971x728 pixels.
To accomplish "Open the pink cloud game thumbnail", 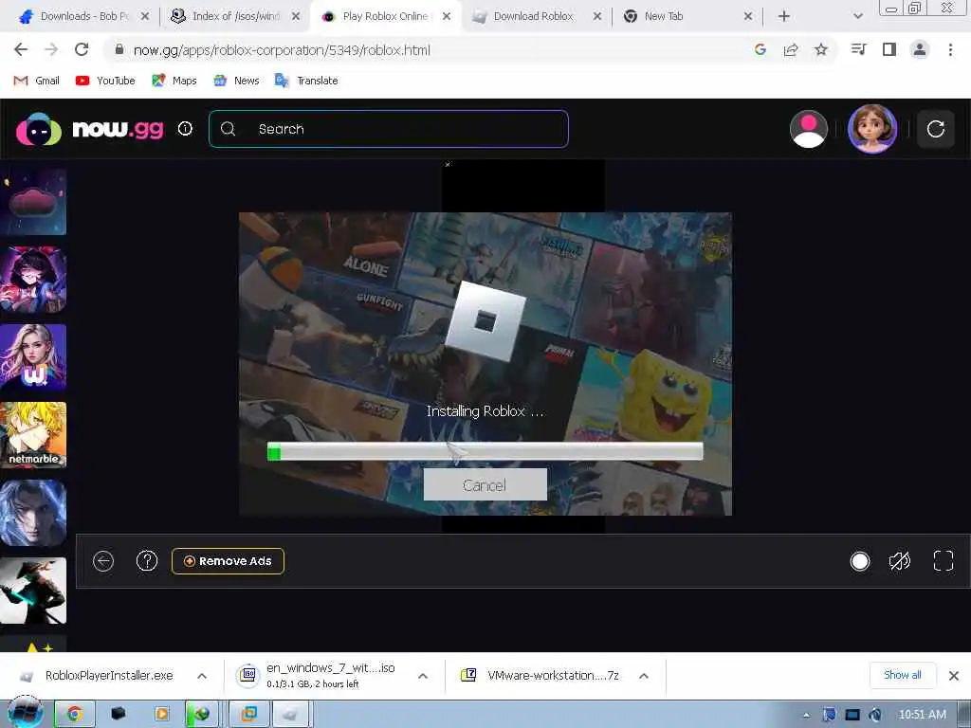I will pos(33,202).
